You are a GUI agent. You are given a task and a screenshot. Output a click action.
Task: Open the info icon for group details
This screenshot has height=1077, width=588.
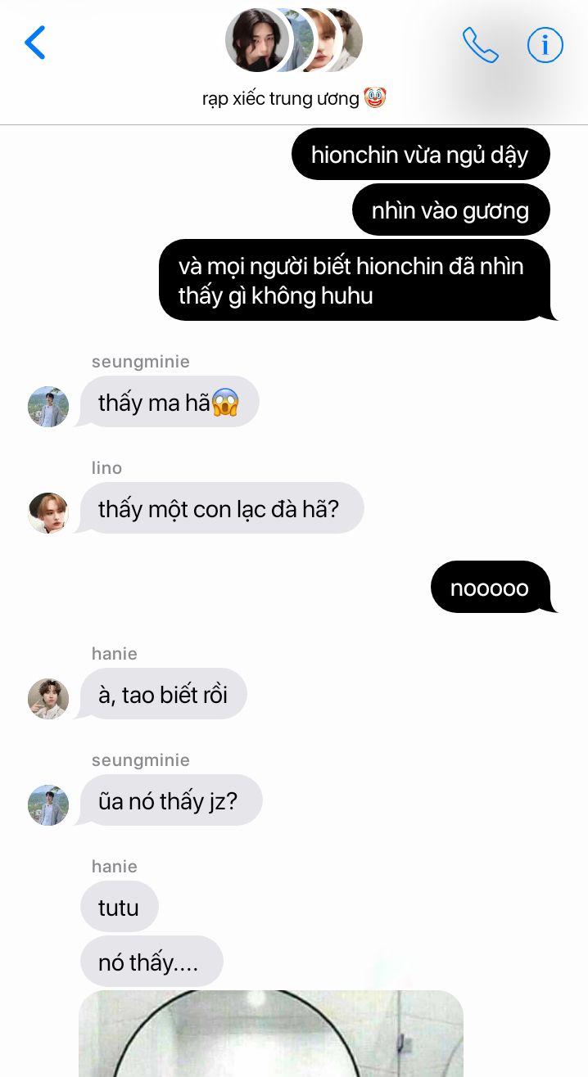click(x=545, y=44)
